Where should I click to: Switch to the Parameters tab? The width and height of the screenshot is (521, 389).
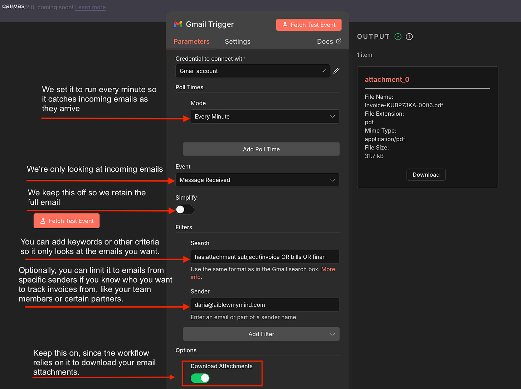(191, 41)
